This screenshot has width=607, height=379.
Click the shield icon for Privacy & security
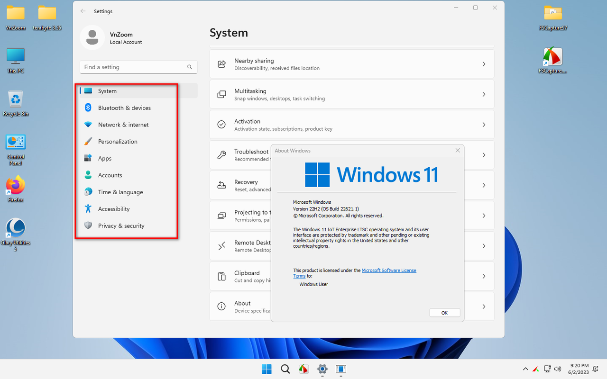[88, 226]
